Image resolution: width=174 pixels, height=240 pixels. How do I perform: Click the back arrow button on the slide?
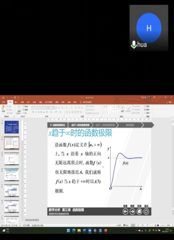point(125,212)
